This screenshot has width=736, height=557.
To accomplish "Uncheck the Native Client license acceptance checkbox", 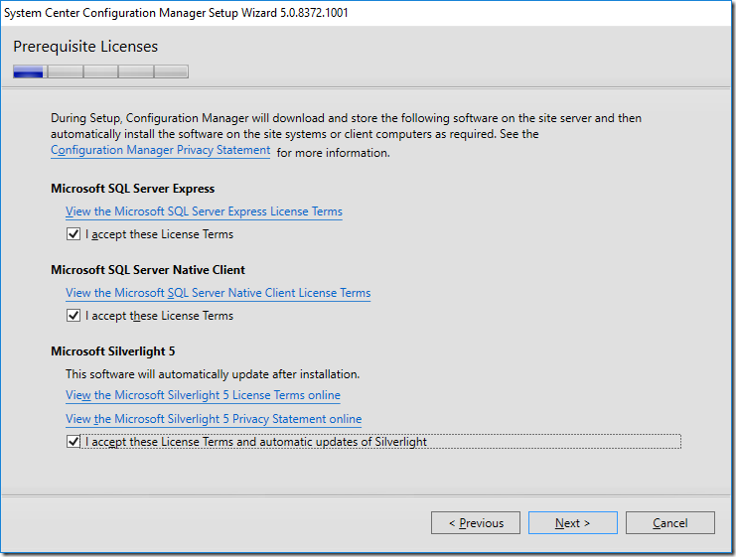I will tap(74, 316).
